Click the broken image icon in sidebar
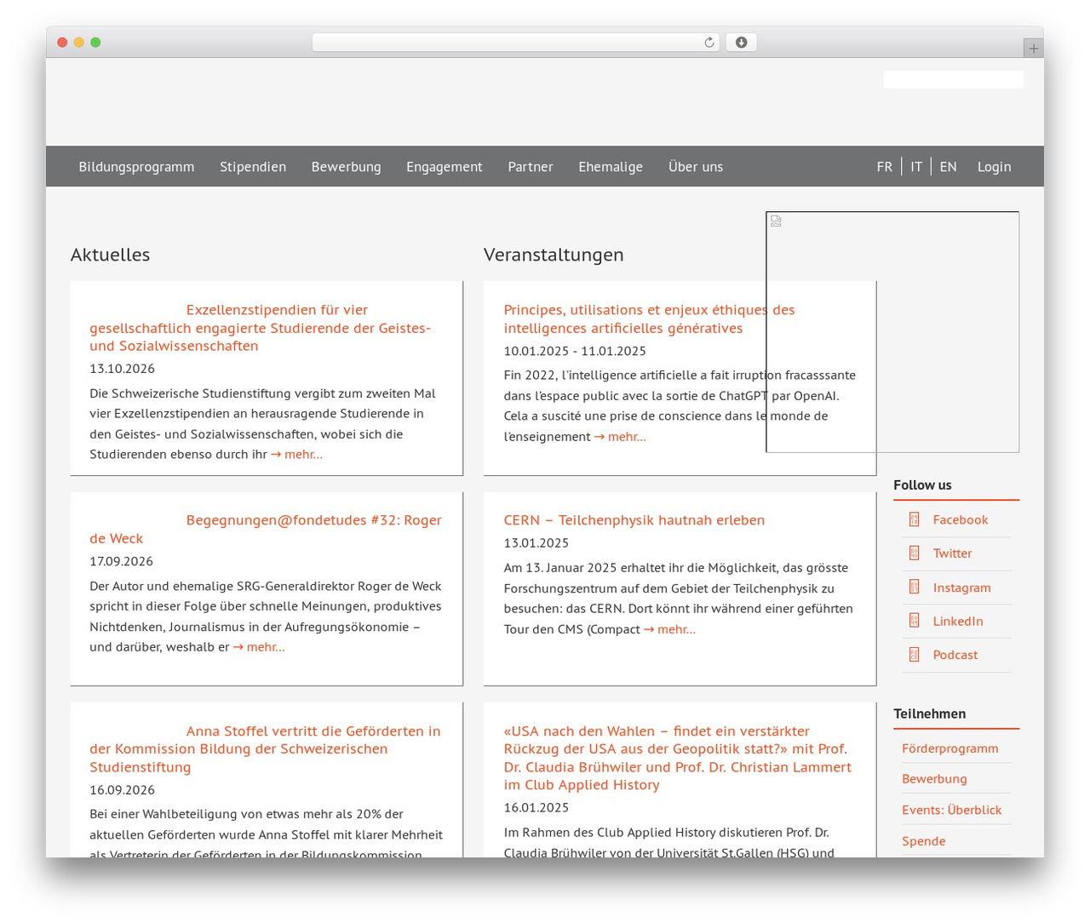This screenshot has height=923, width=1090. coord(776,221)
